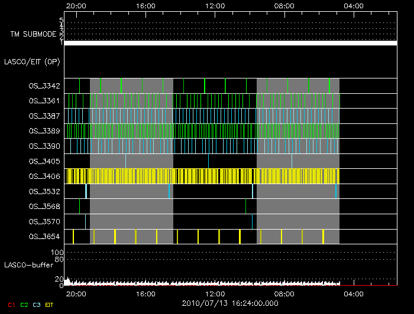The image size is (414, 314).
Task: Select the green C2 legend entry
Action: pos(24,305)
